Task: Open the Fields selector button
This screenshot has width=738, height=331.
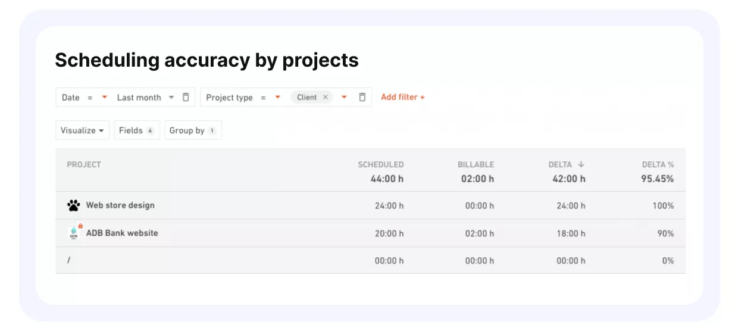Action: (x=136, y=130)
